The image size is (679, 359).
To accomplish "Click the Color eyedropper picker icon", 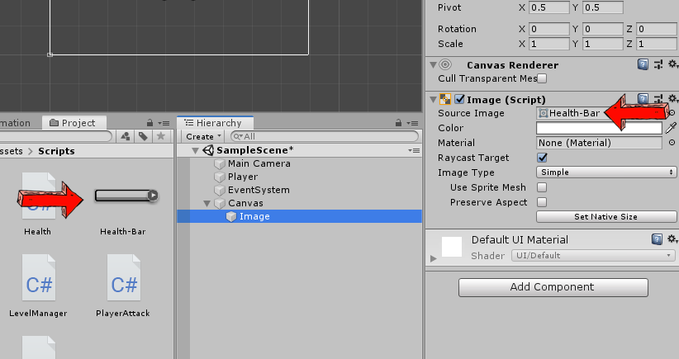I will click(672, 128).
